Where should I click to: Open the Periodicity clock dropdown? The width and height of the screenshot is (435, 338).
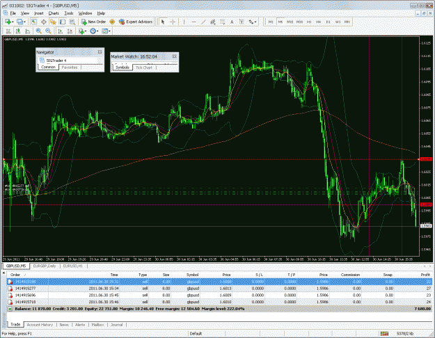click(x=94, y=31)
